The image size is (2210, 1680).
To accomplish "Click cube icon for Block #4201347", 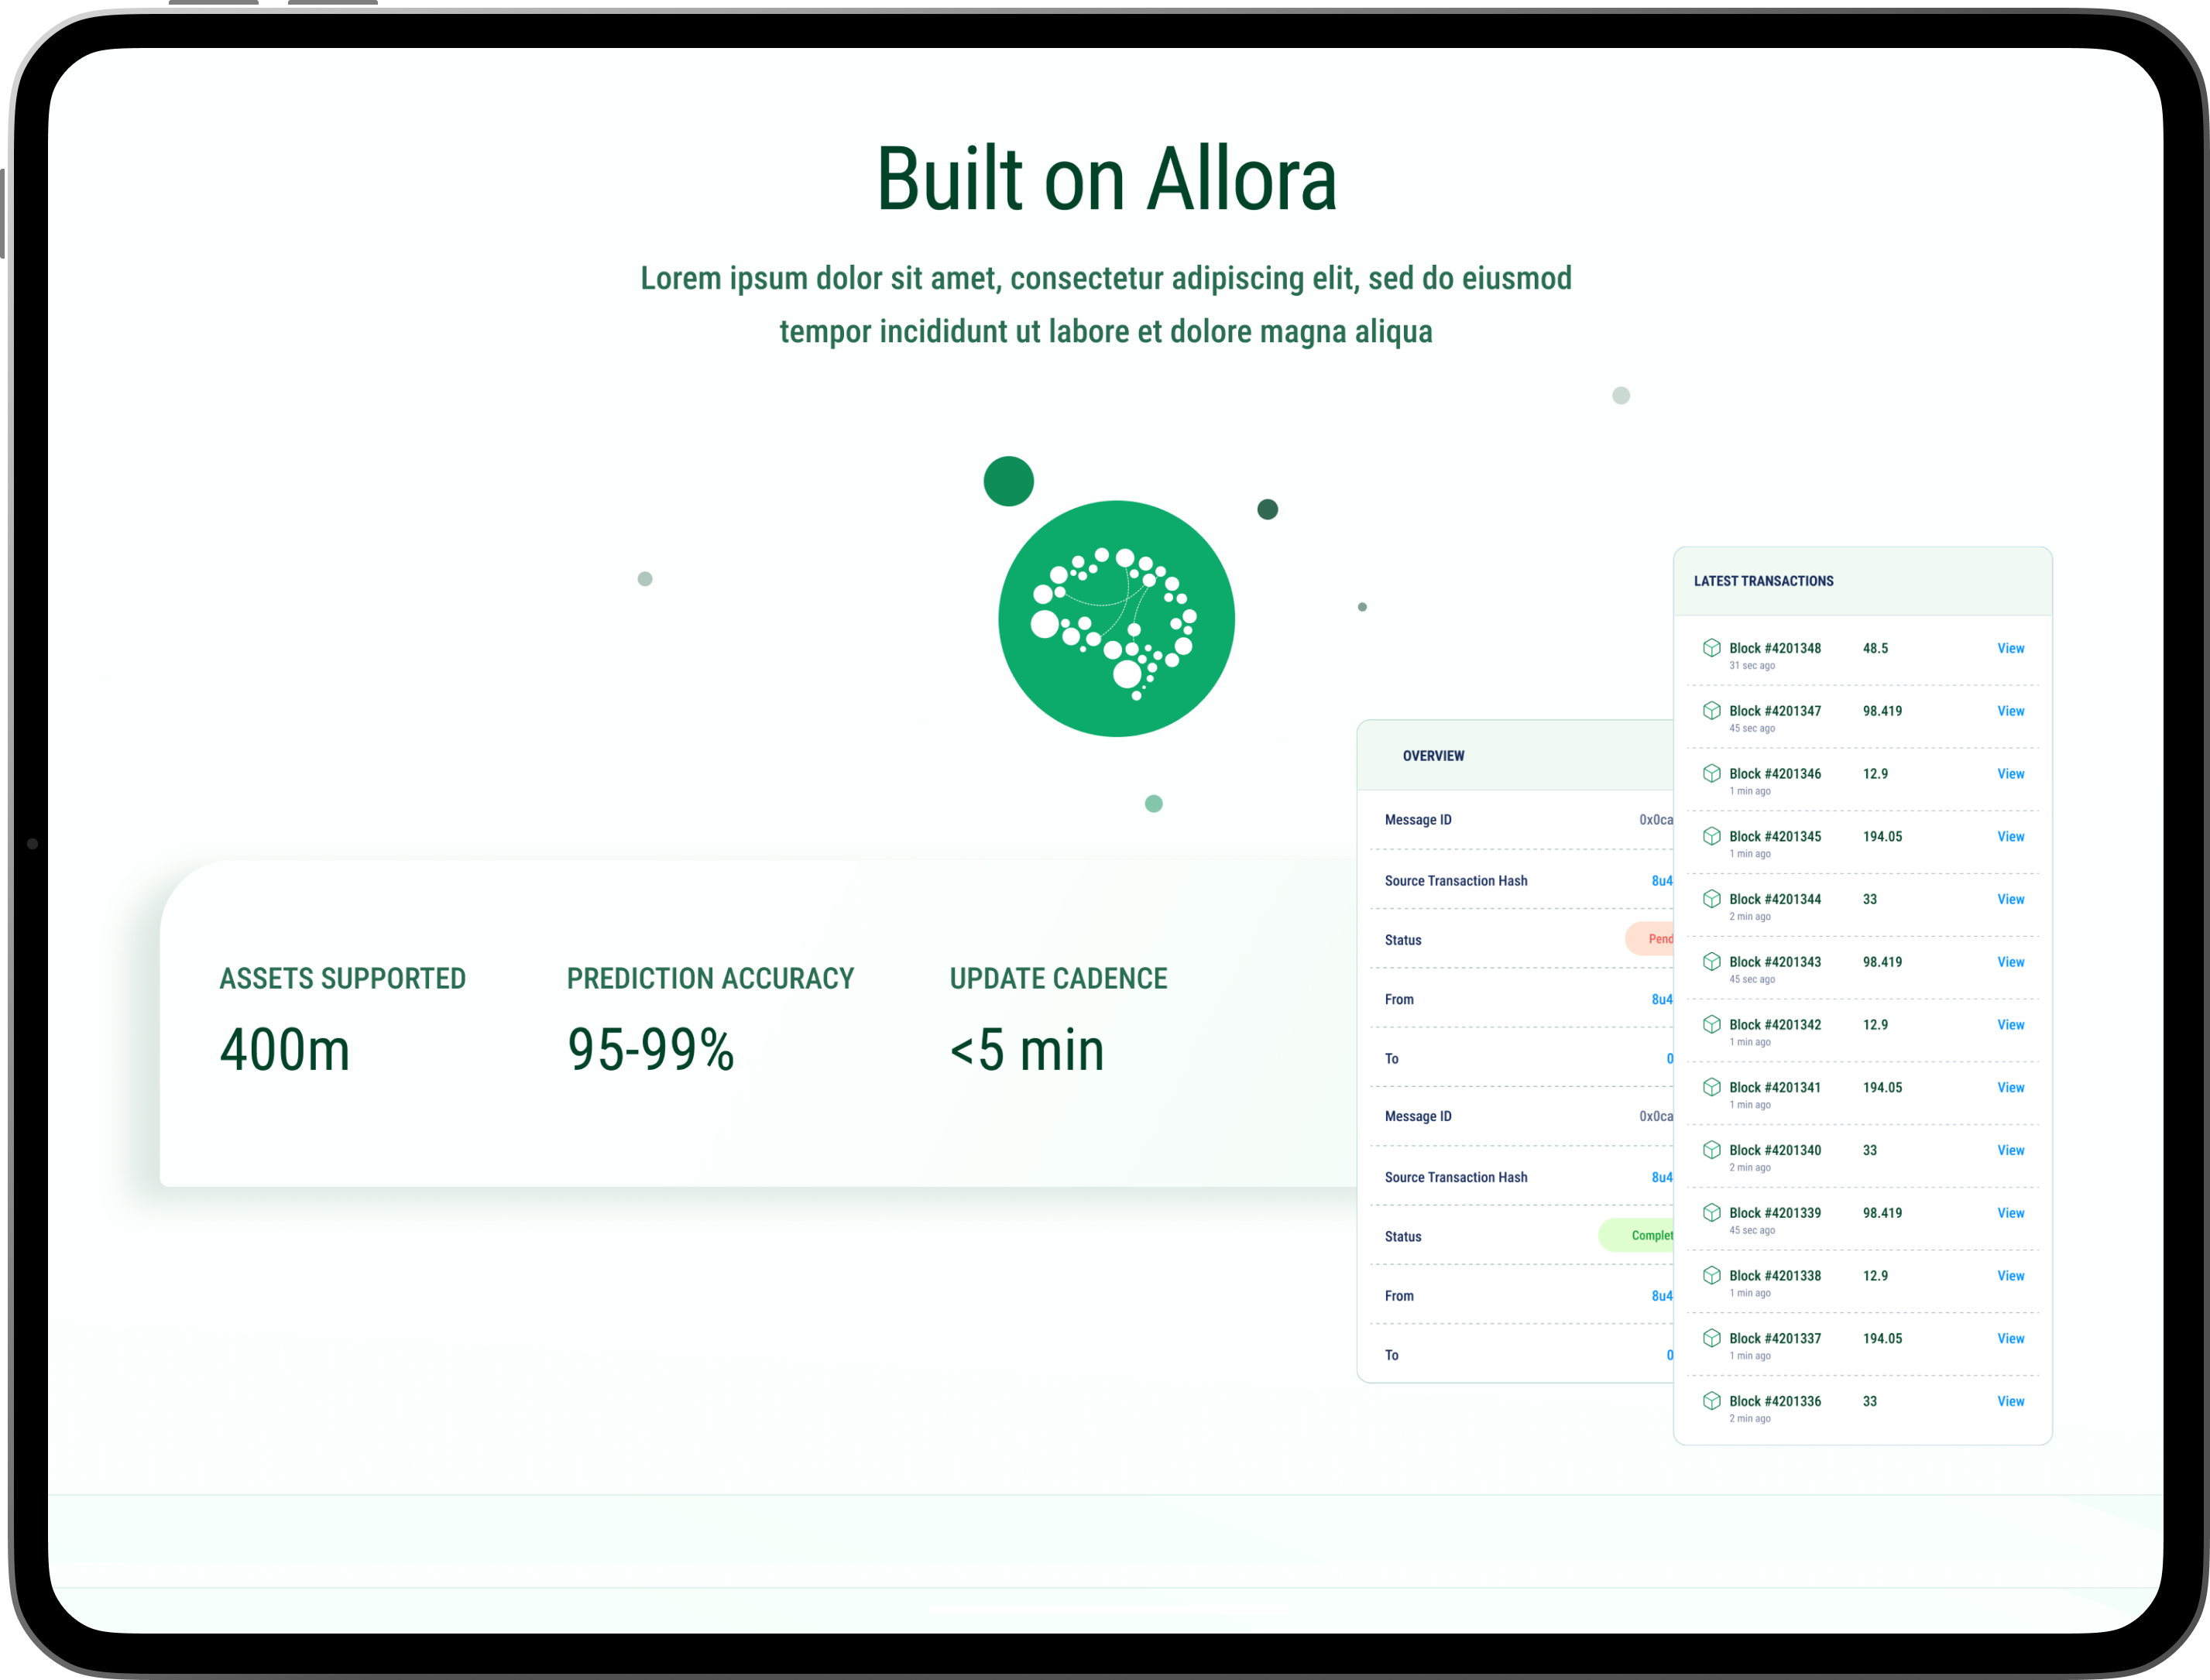I will pyautogui.click(x=1712, y=711).
